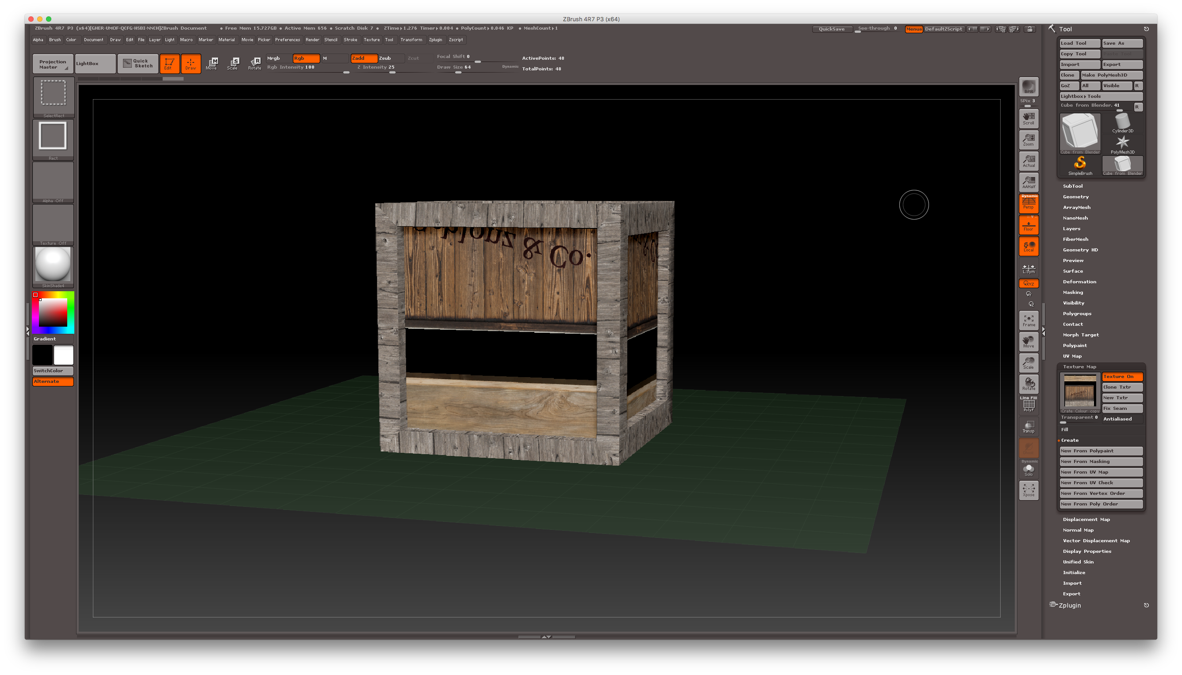Expand the Geometry section panel
1182x675 pixels.
1076,196
